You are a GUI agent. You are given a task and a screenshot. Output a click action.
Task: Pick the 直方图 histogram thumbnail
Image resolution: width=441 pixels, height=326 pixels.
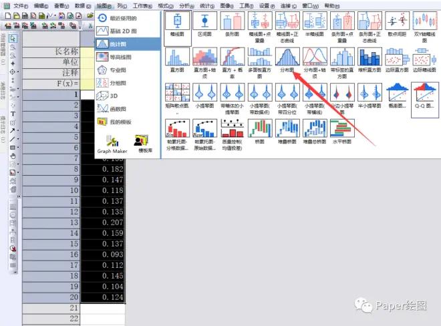(x=178, y=60)
